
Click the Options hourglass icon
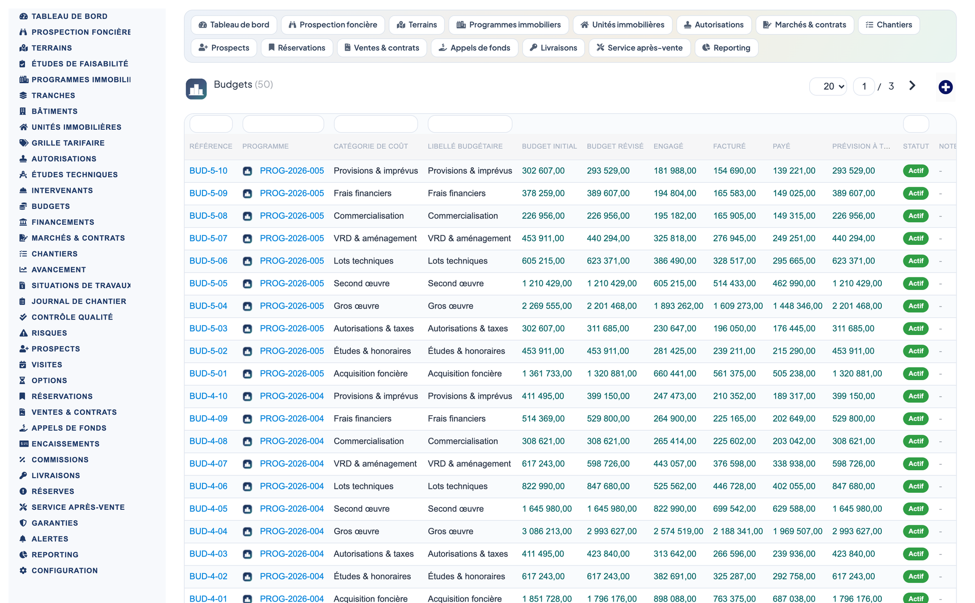tap(23, 381)
